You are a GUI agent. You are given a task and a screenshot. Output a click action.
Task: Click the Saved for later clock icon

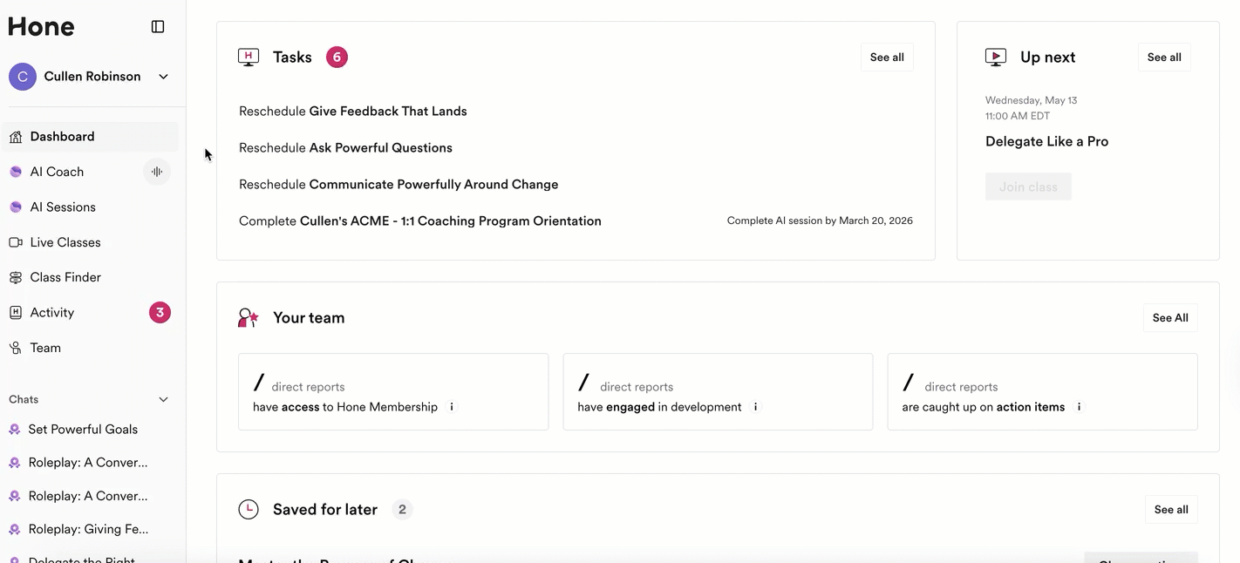coord(249,510)
